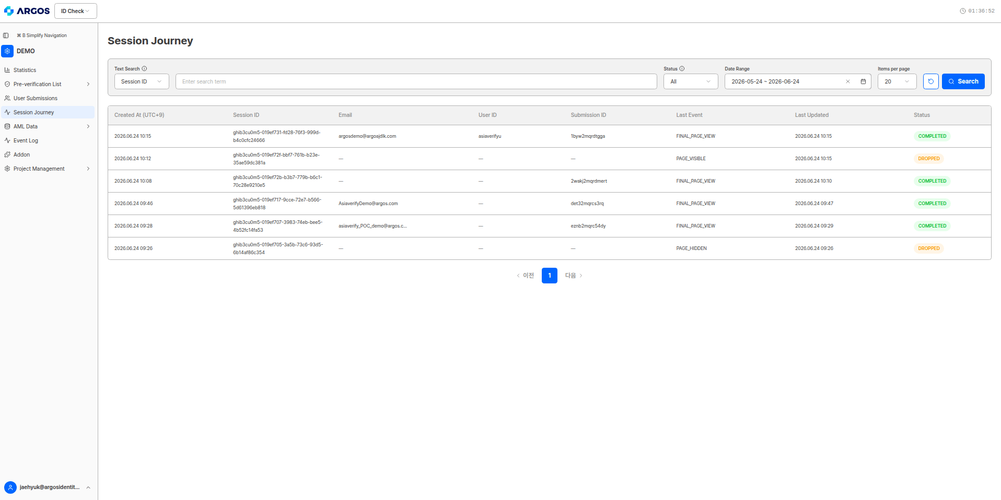The height and width of the screenshot is (500, 1001).
Task: Open the Session ID search type dropdown
Action: (142, 81)
